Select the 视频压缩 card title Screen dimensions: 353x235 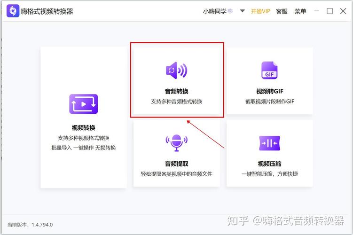[x=270, y=164]
